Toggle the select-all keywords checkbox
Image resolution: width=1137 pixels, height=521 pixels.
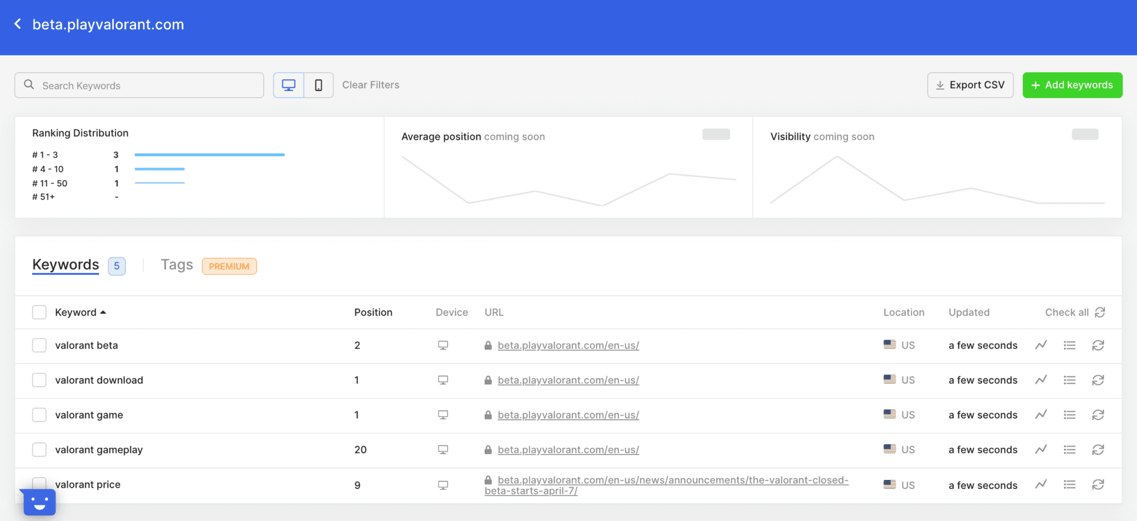tap(39, 312)
